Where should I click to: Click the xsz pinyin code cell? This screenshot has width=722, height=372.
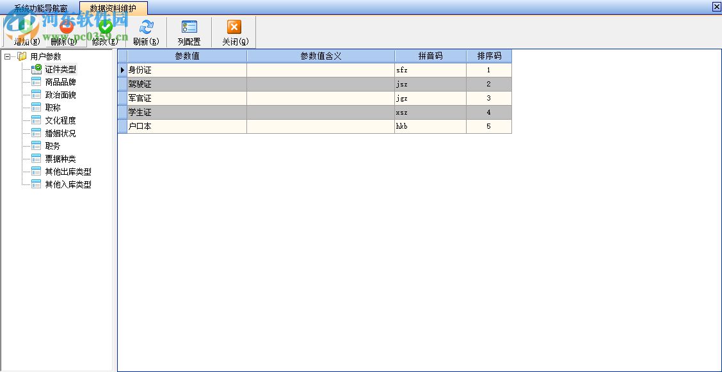click(x=430, y=112)
